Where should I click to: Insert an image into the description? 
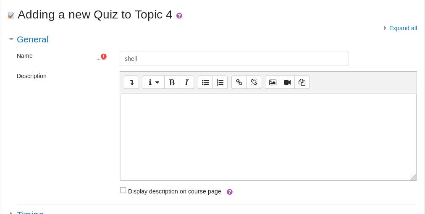tap(273, 82)
